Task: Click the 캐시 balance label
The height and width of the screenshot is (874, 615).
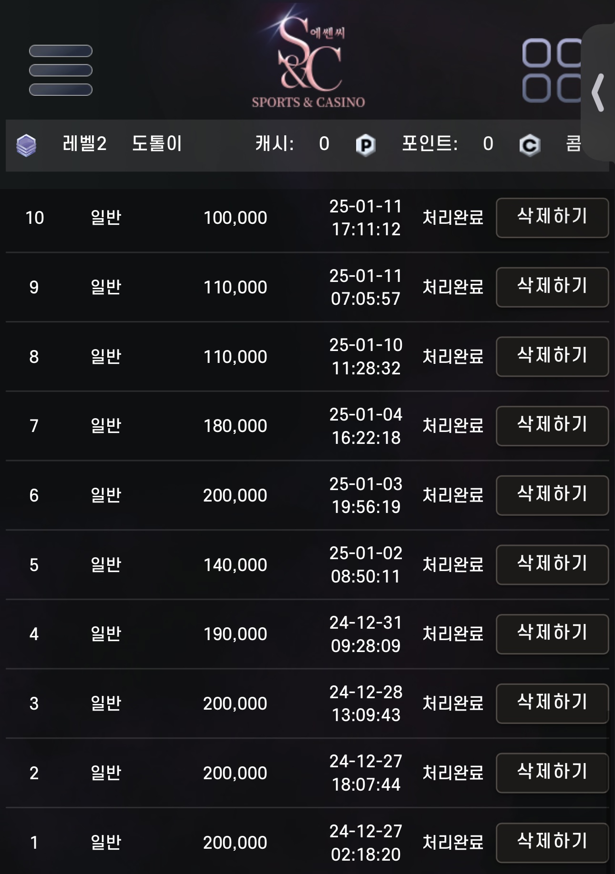Action: 275,143
